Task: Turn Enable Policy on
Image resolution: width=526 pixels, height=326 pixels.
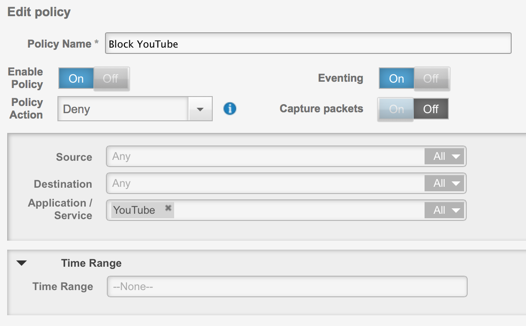Action: pos(76,79)
